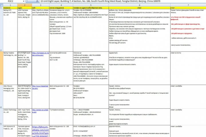Select the 'ответ с алибабы' cell in row 4

(x=188, y=97)
